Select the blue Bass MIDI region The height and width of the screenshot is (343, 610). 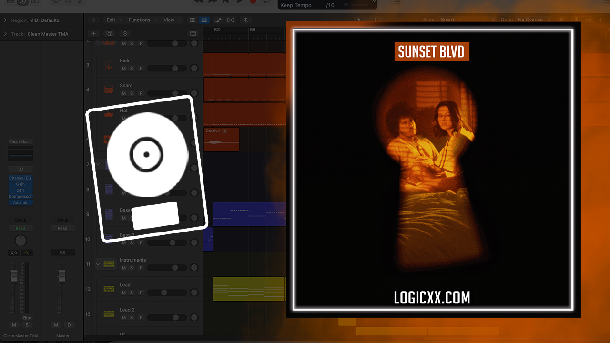click(249, 214)
